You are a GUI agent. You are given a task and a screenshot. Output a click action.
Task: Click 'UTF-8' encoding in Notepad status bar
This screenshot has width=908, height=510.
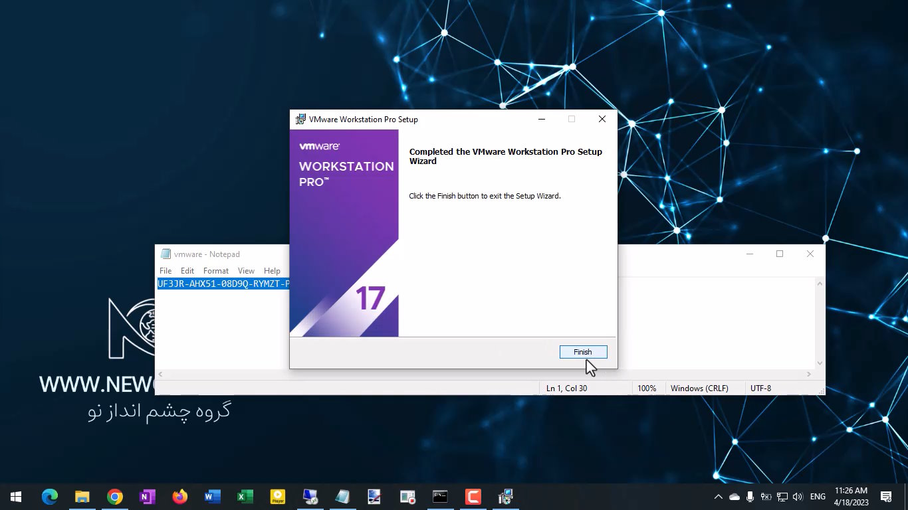(x=761, y=388)
